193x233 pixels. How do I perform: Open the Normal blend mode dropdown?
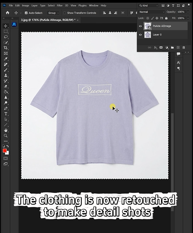152,12
